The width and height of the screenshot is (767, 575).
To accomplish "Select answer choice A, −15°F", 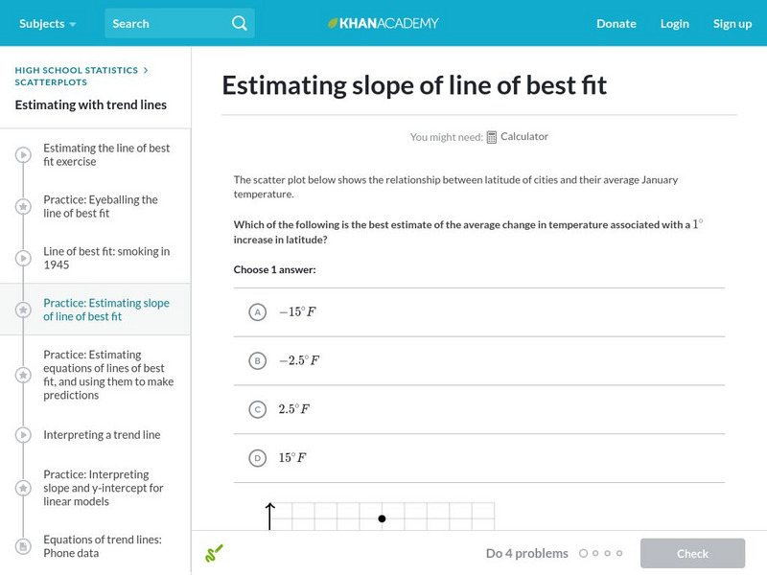I will (x=257, y=312).
